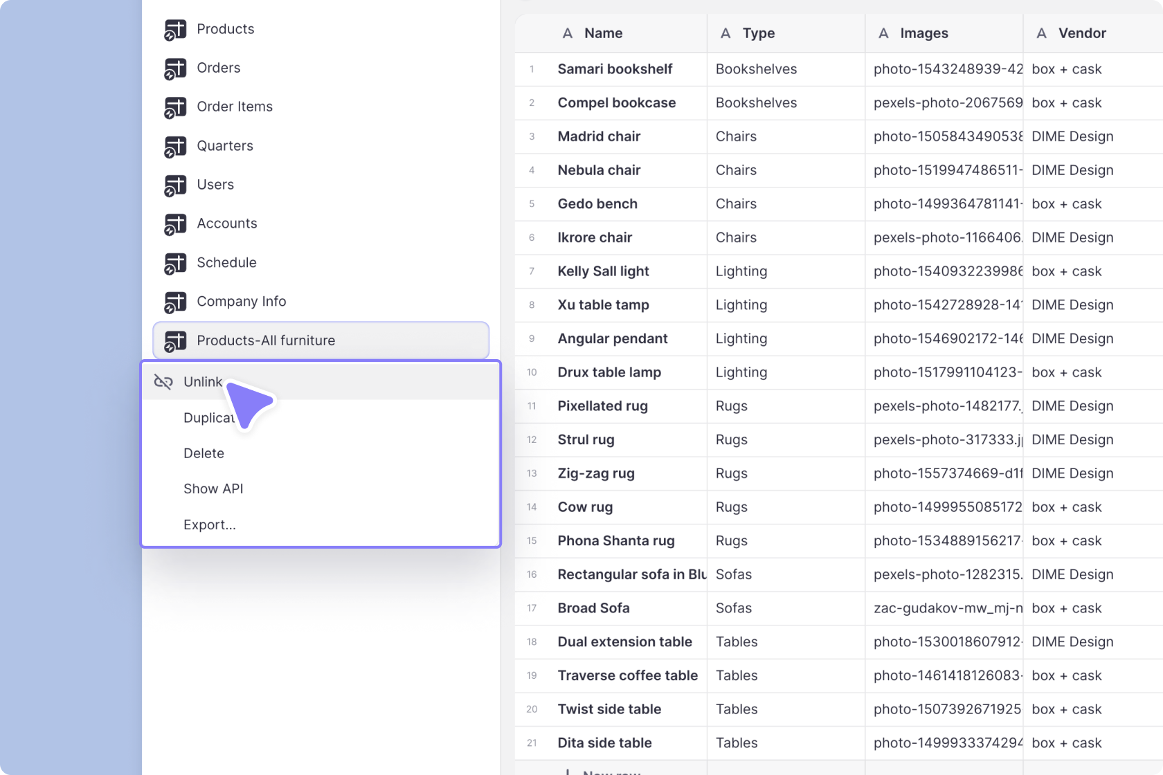
Task: Click the Images column header
Action: point(923,33)
